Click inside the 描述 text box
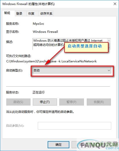 (x=70, y=44)
